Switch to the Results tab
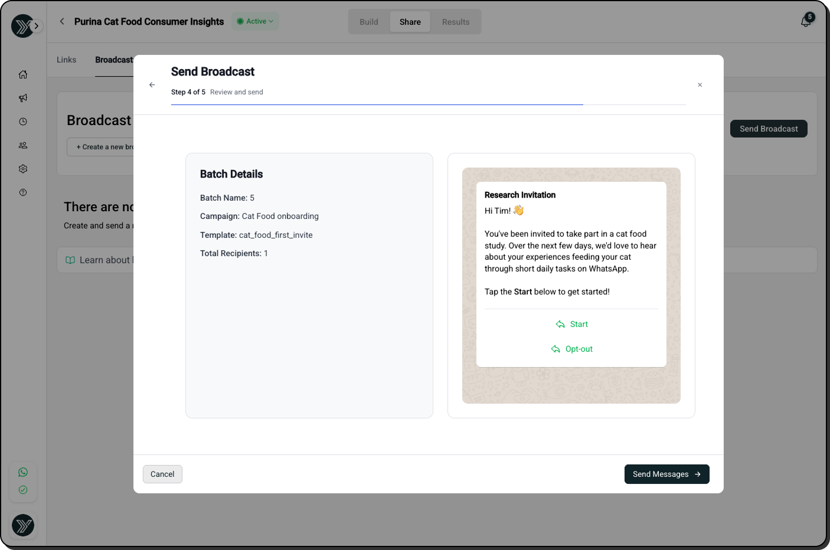The width and height of the screenshot is (830, 550). 456,22
